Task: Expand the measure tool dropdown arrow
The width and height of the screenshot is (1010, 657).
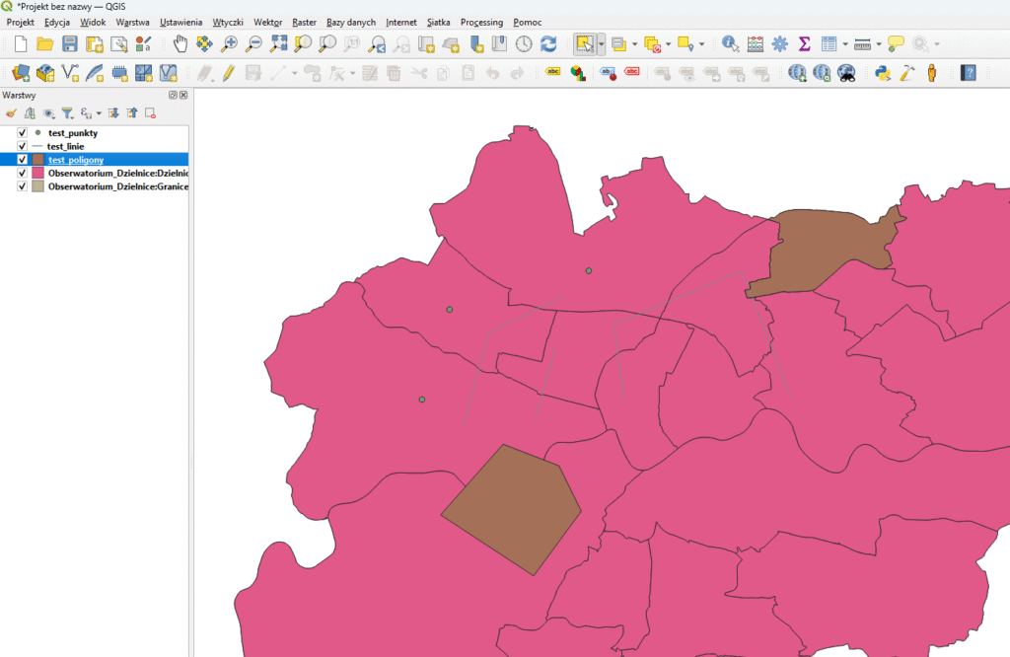Action: (x=878, y=43)
